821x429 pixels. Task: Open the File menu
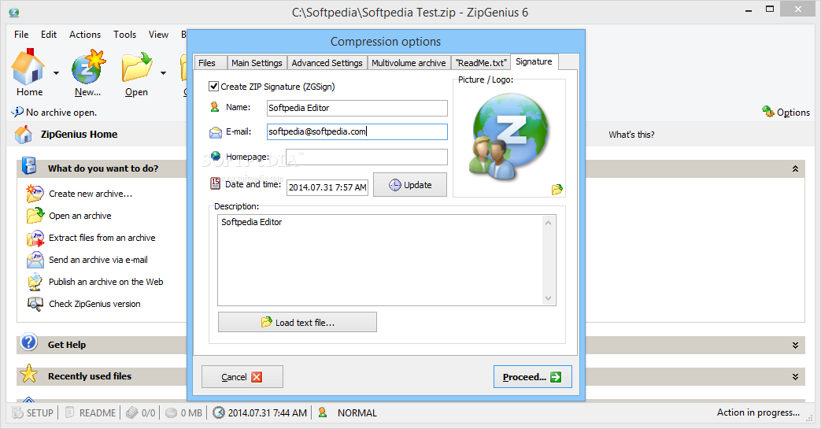pos(21,35)
